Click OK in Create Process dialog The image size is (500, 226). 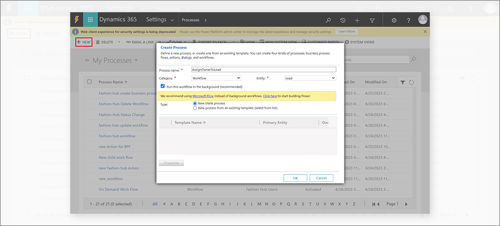[296, 178]
